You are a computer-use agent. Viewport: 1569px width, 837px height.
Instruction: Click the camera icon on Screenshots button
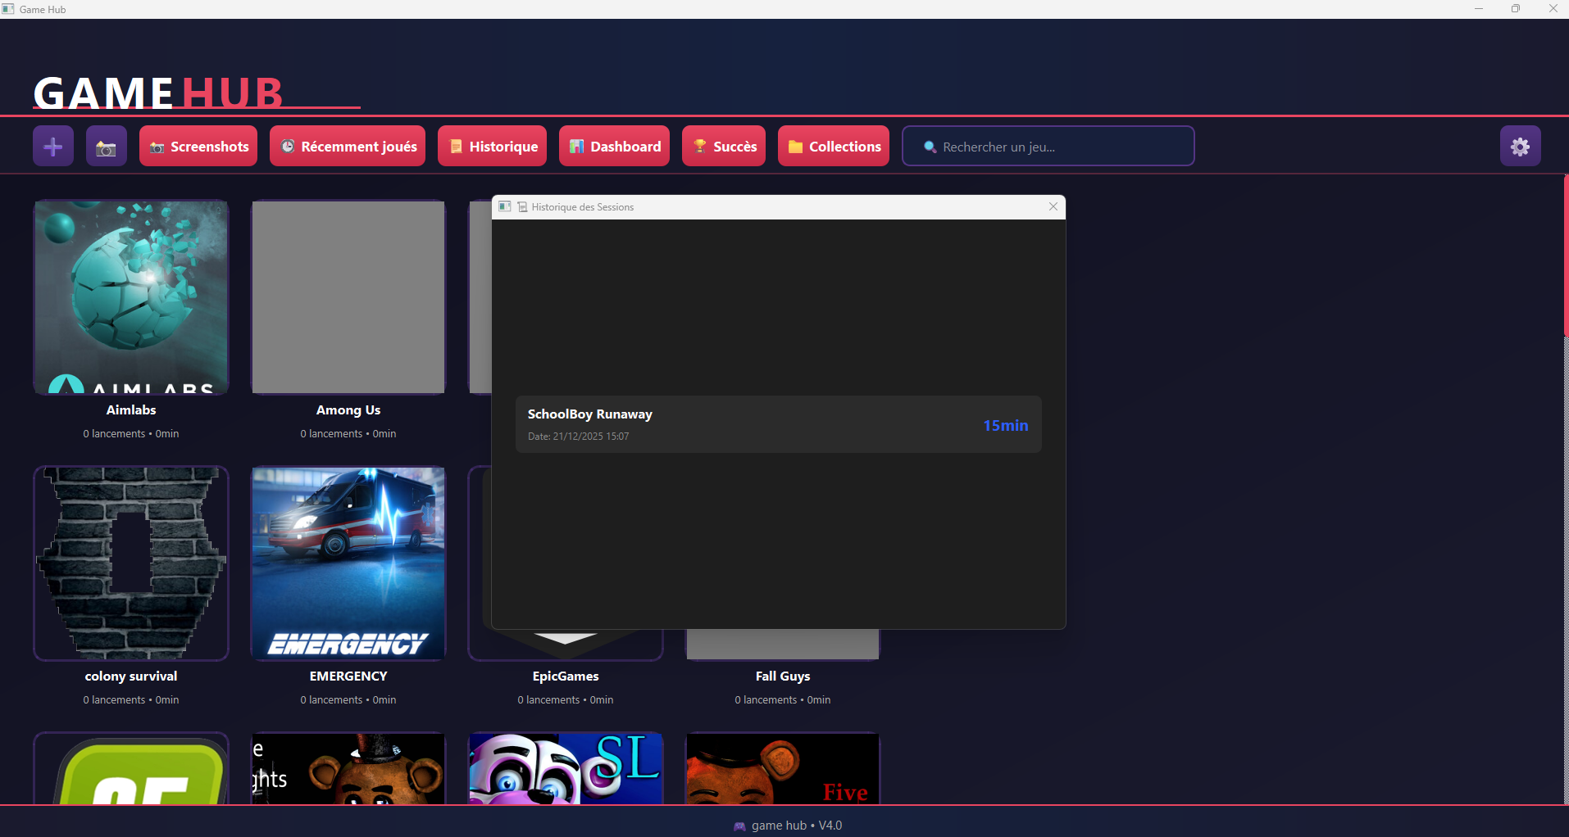(157, 147)
